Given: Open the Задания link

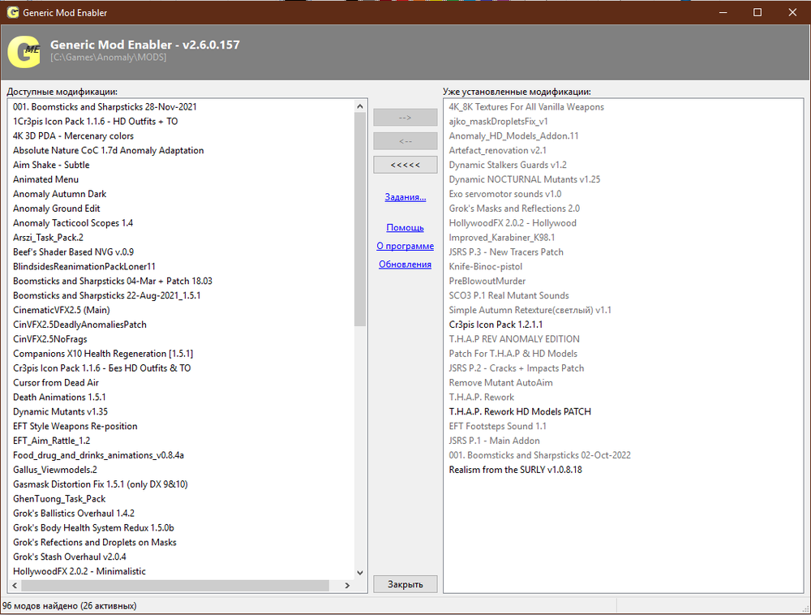Looking at the screenshot, I should pyautogui.click(x=405, y=196).
